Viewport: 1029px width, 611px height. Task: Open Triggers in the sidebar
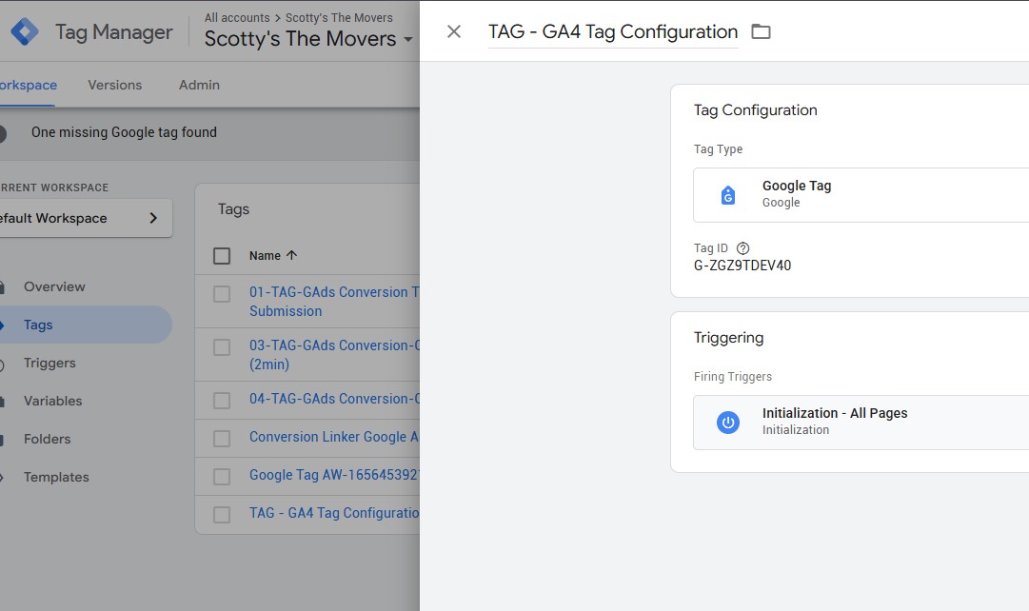(x=49, y=363)
